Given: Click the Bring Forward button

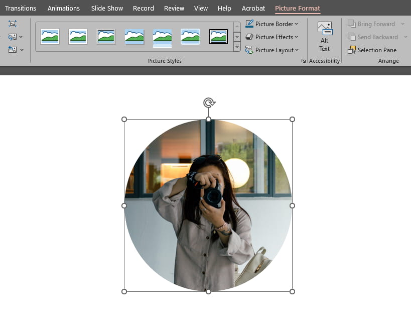Looking at the screenshot, I should [371, 24].
